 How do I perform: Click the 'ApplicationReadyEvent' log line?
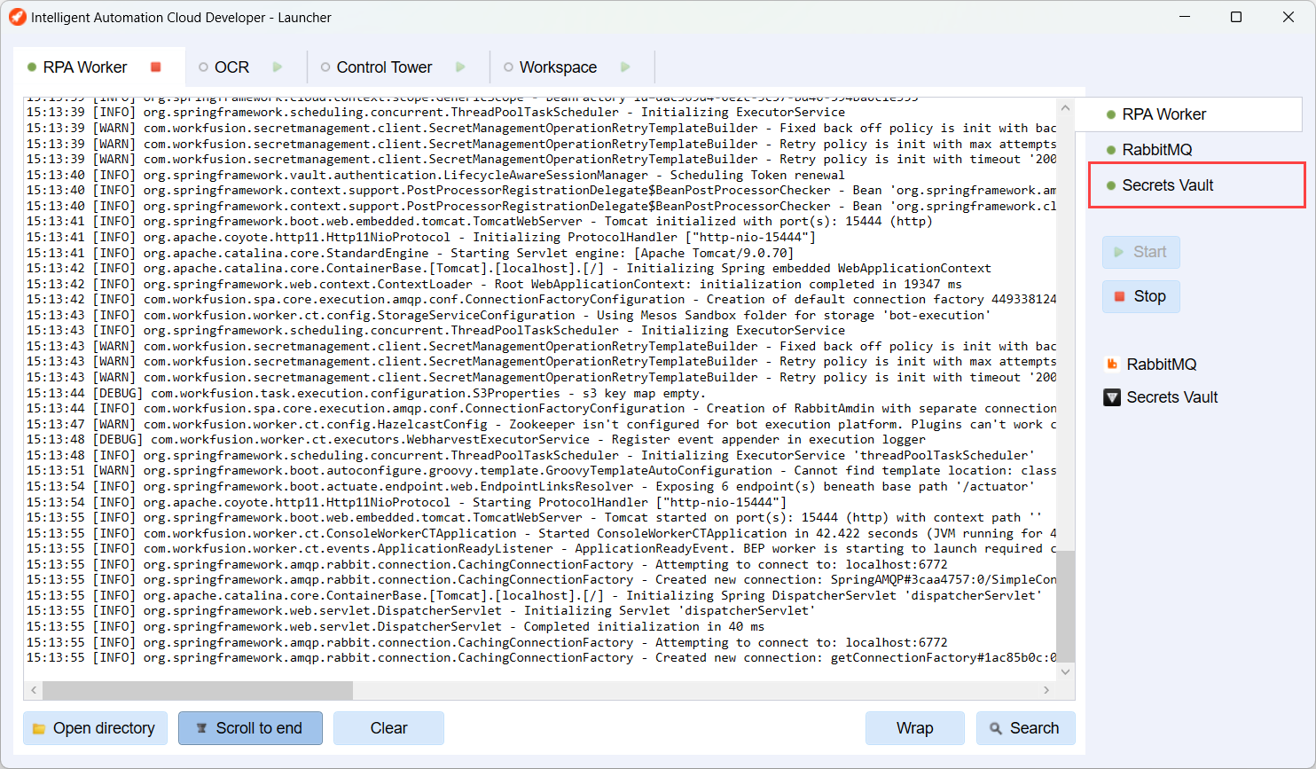(x=541, y=549)
